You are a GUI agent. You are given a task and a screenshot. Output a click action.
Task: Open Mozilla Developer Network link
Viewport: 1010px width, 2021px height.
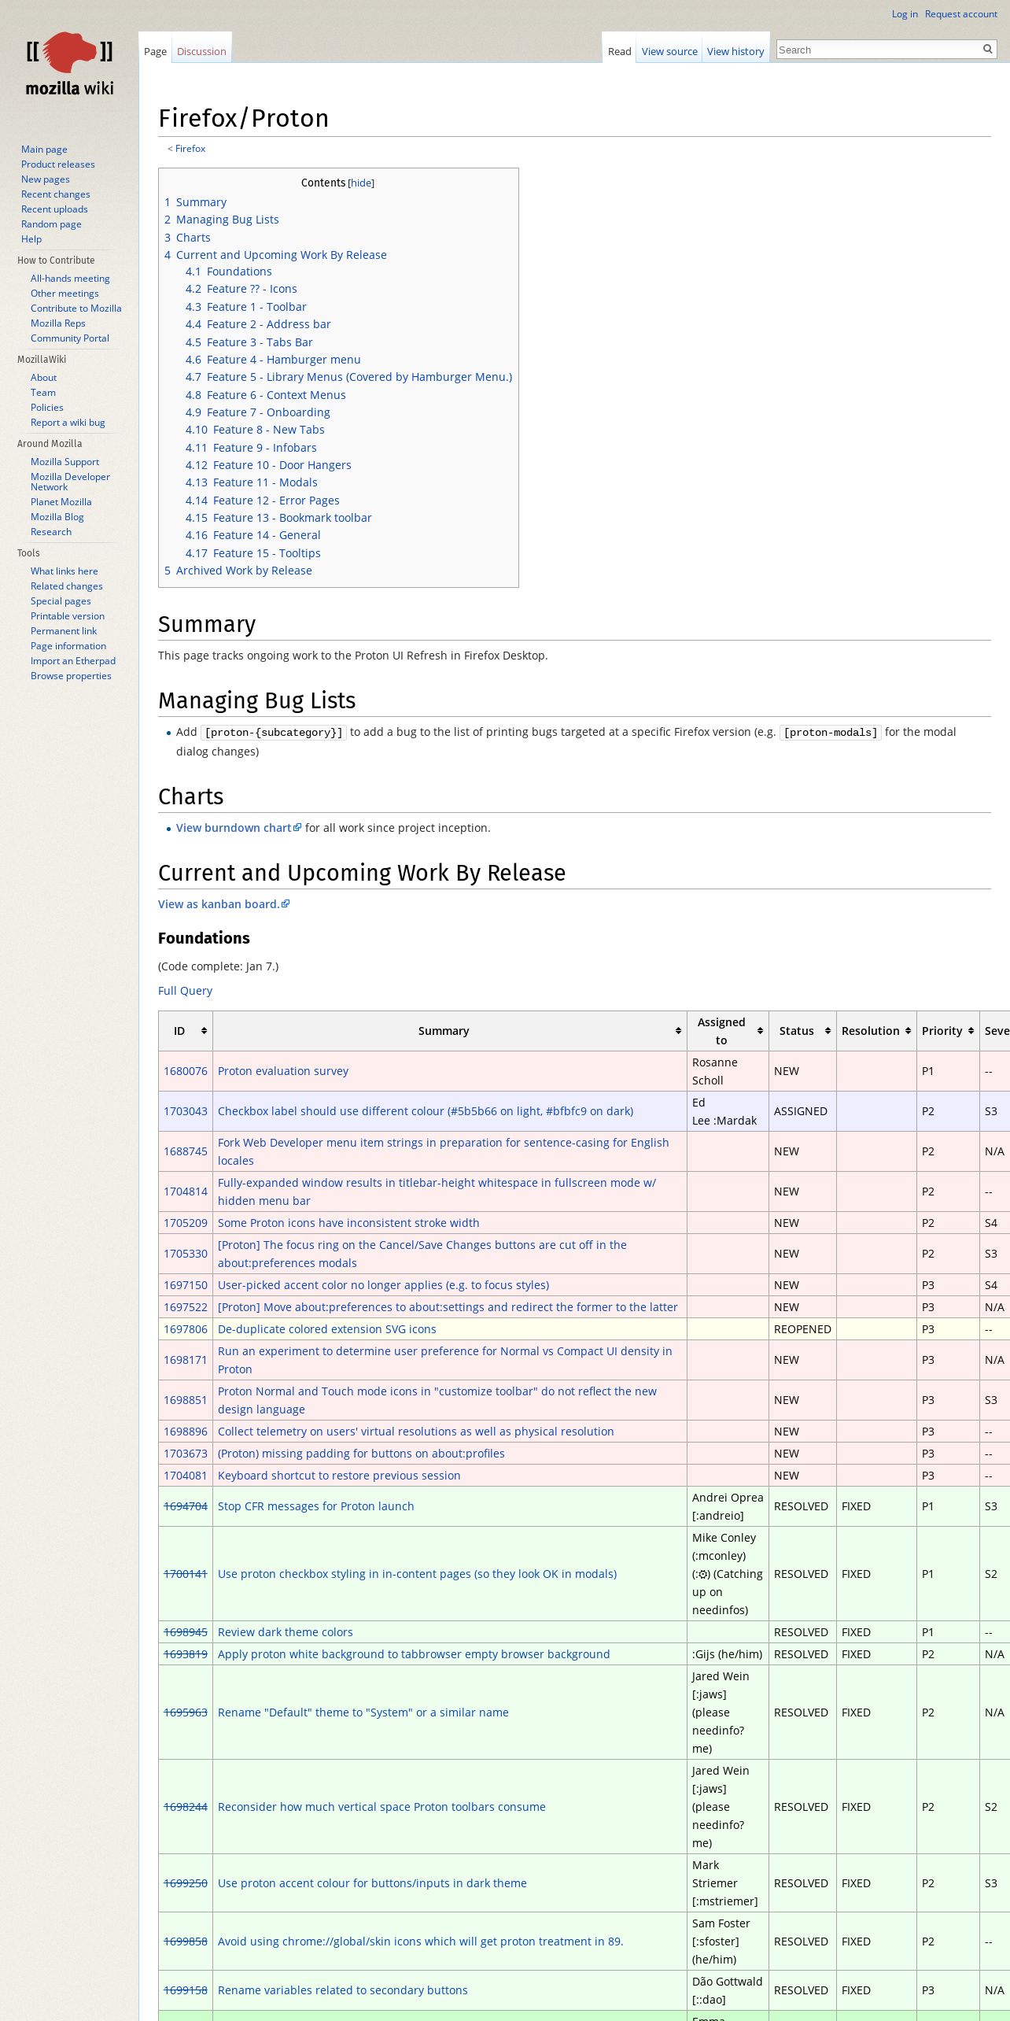point(70,482)
